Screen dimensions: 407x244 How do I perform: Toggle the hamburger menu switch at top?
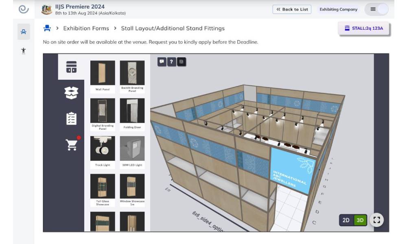pos(376,9)
